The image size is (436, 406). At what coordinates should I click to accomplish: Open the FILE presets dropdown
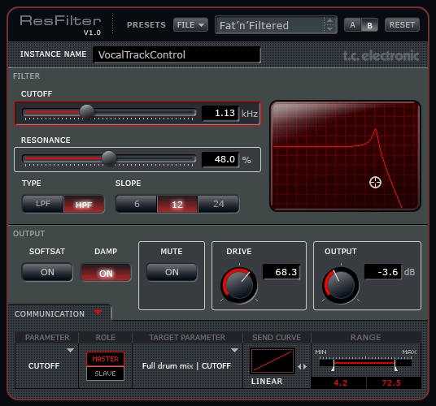[190, 25]
